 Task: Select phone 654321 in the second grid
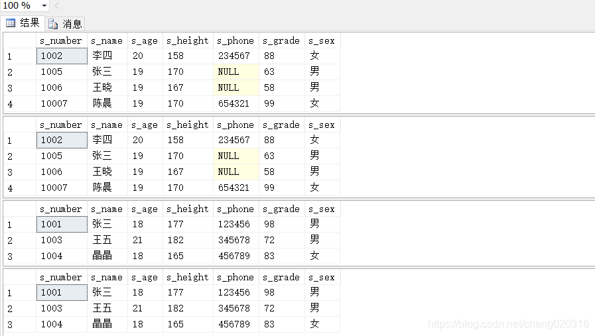(x=236, y=188)
